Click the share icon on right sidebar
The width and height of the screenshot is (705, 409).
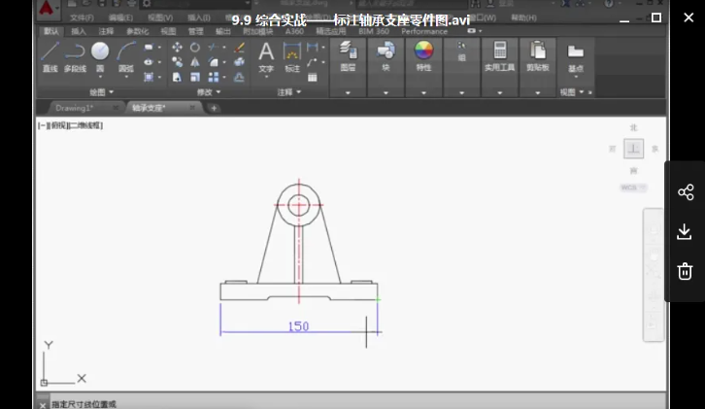point(685,192)
